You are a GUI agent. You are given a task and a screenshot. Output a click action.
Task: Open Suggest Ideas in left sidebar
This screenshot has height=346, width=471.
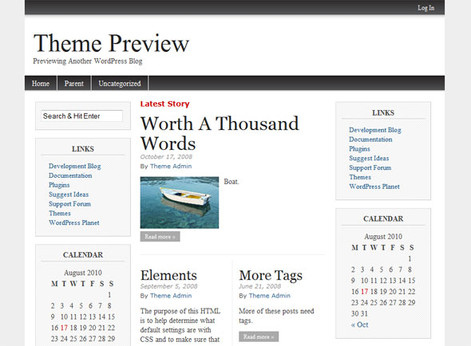pyautogui.click(x=69, y=195)
